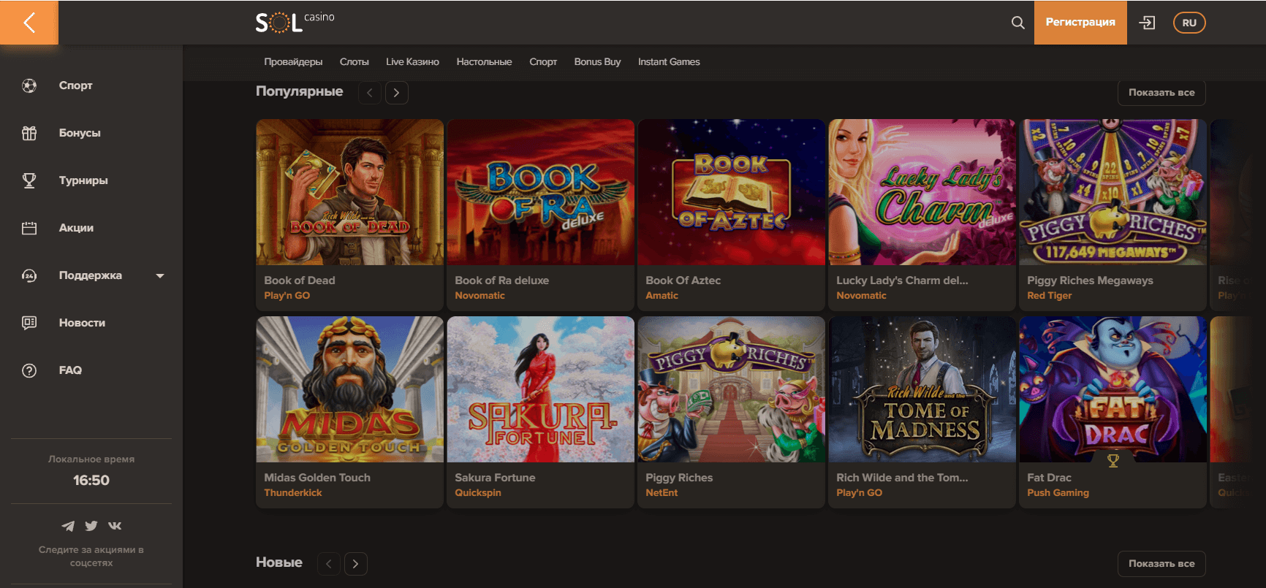
Task: Open the Piggy Riches Megaways thumbnail
Action: pyautogui.click(x=1113, y=192)
